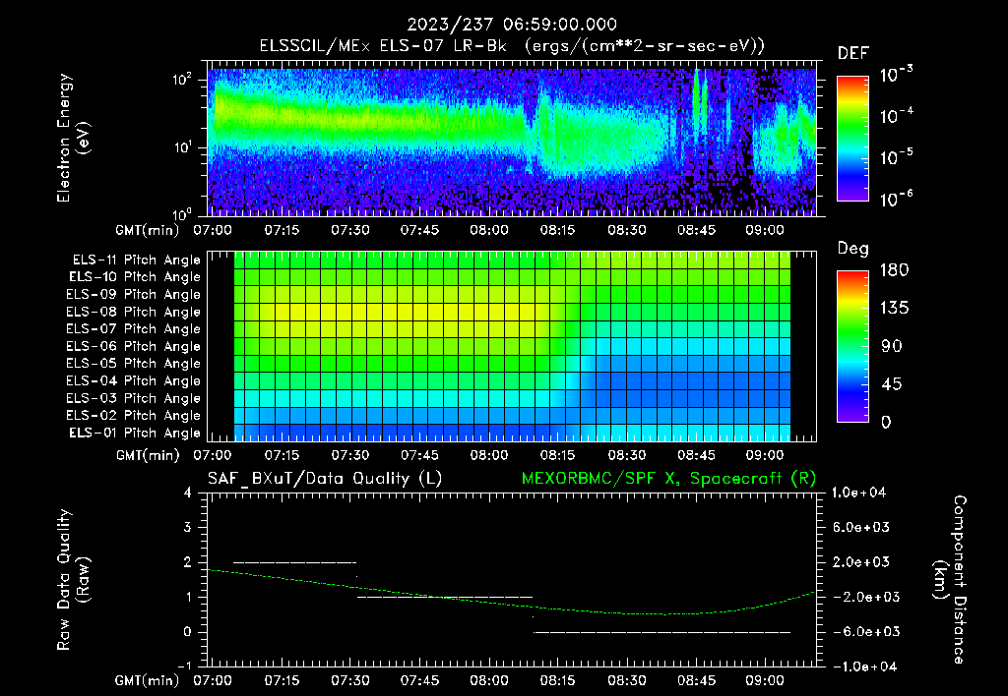Click 07:45 tick under the pitch angle panel
The width and height of the screenshot is (1008, 696).
click(x=419, y=455)
